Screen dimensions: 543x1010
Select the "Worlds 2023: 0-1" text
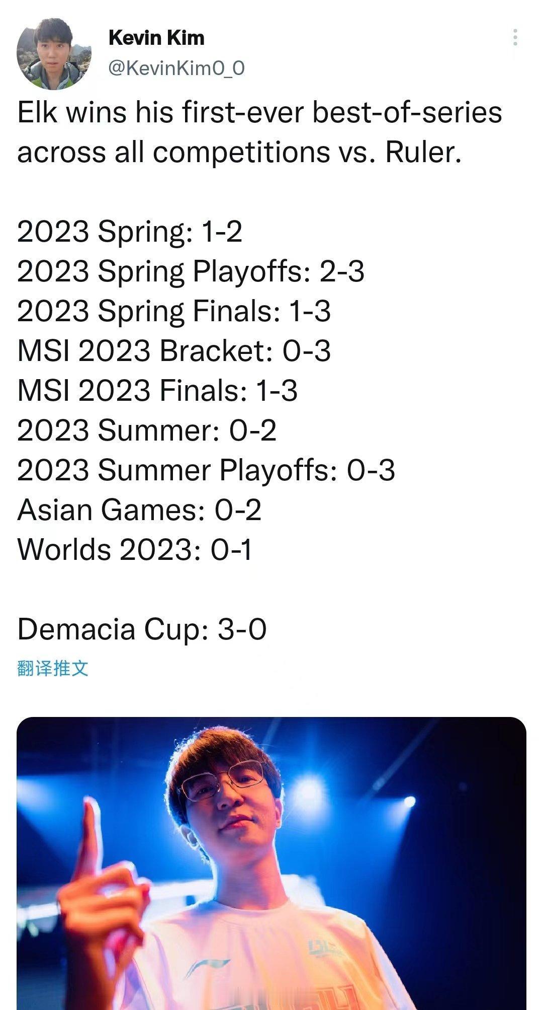coord(134,549)
